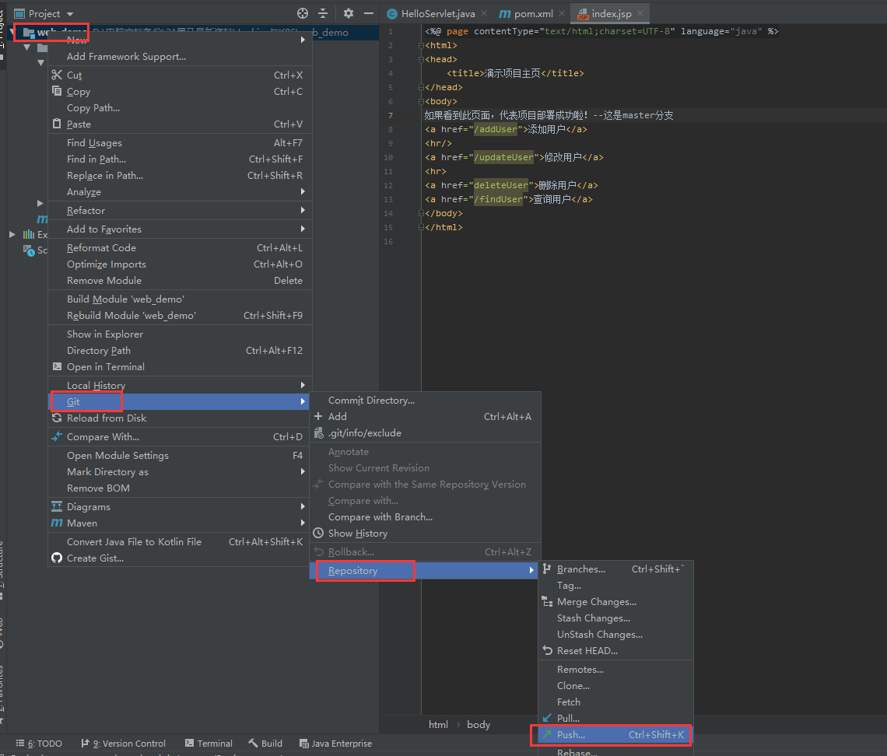Switch to pom.xml tab

click(x=534, y=13)
